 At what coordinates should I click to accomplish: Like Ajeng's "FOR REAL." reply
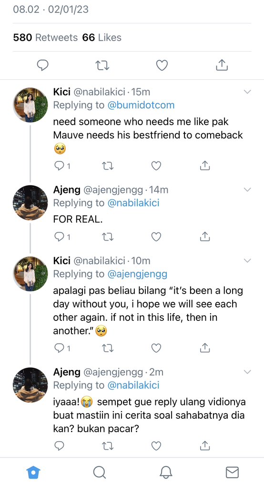coord(156,237)
